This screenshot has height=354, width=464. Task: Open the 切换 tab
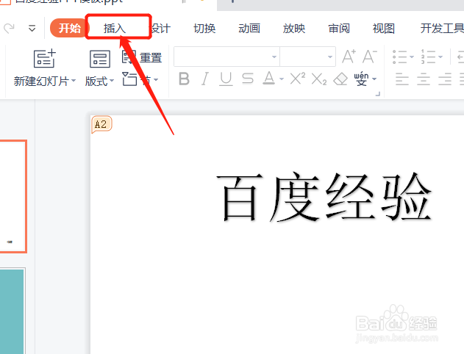tap(204, 29)
